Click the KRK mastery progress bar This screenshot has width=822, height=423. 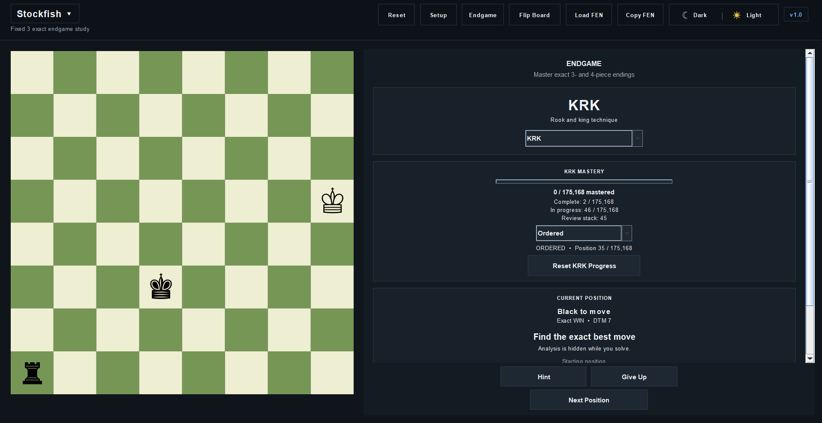(x=584, y=181)
